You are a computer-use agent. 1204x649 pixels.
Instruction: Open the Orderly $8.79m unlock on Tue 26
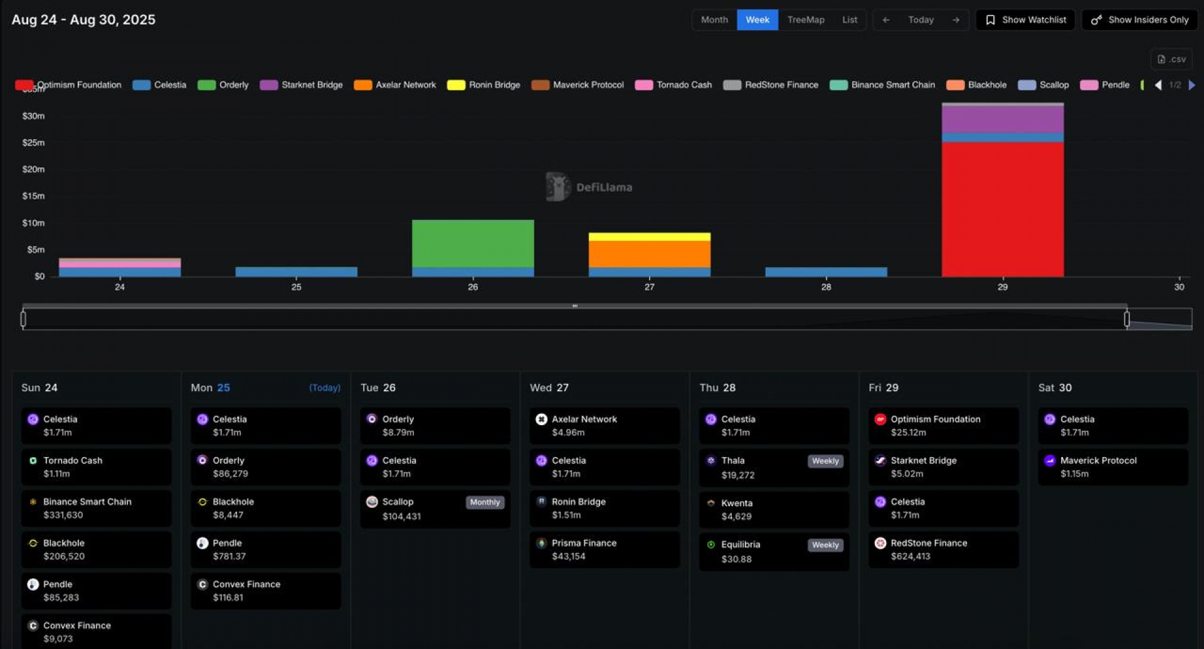tap(435, 426)
